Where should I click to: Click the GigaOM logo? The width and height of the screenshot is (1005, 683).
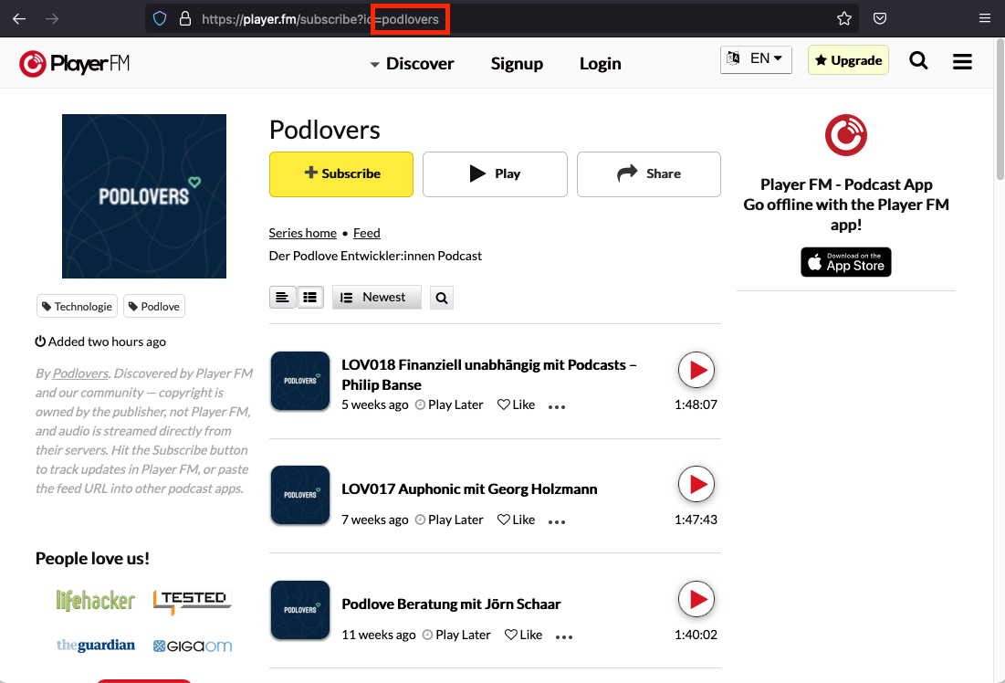(x=193, y=646)
